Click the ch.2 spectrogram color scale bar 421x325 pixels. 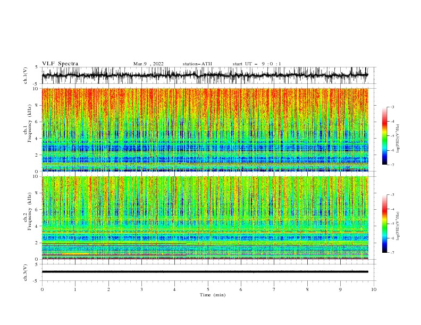[384, 224]
